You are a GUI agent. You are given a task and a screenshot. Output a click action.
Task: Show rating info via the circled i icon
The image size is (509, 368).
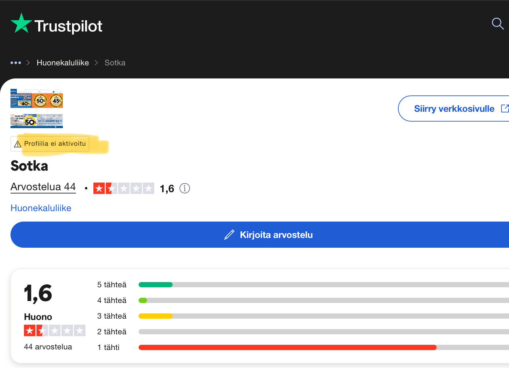[x=185, y=189]
